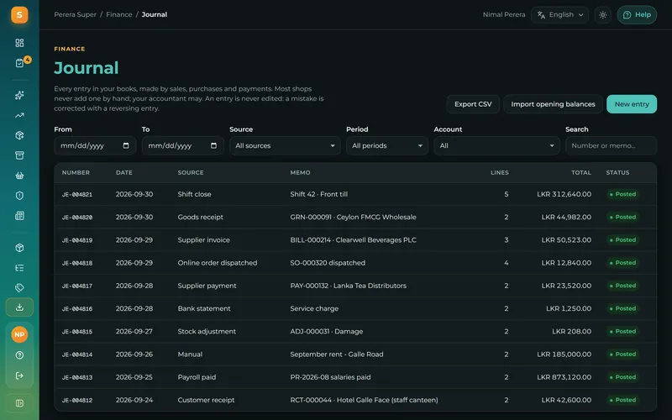Focus the From date field

95,145
